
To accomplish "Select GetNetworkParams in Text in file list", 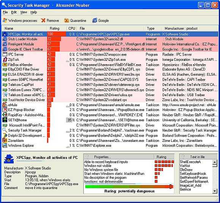I will (193, 178).
